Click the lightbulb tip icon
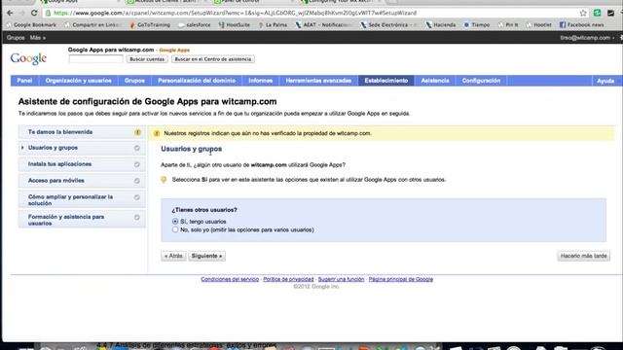 pyautogui.click(x=164, y=180)
